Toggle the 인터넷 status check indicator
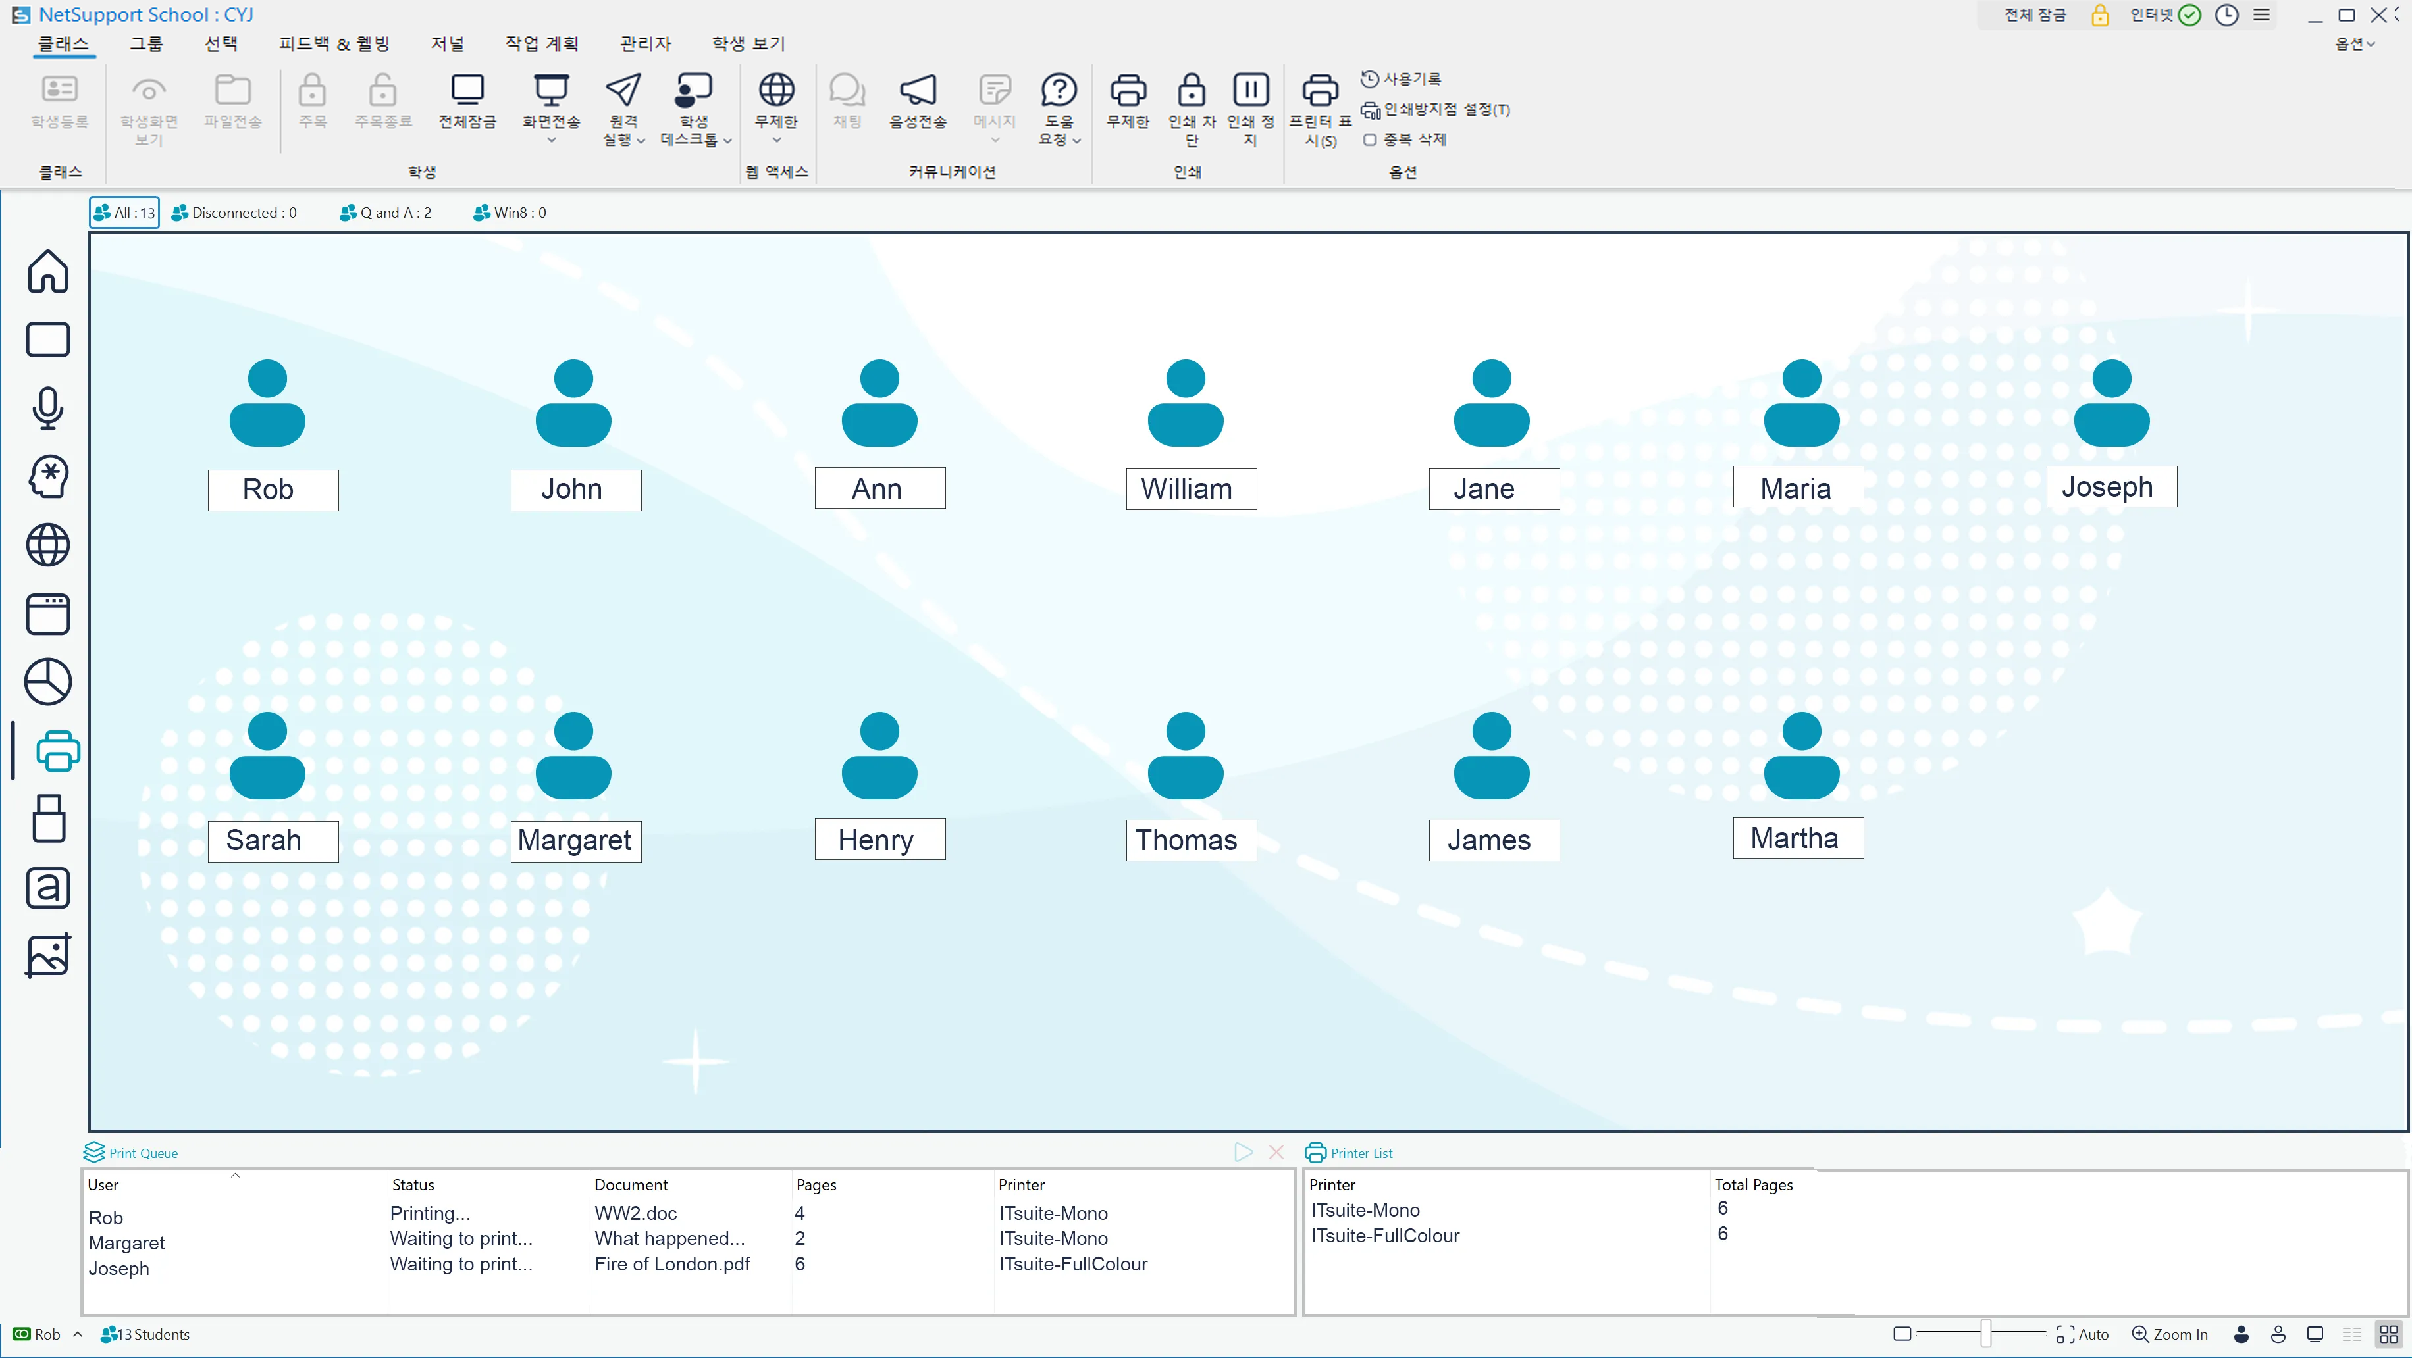 click(x=2189, y=15)
